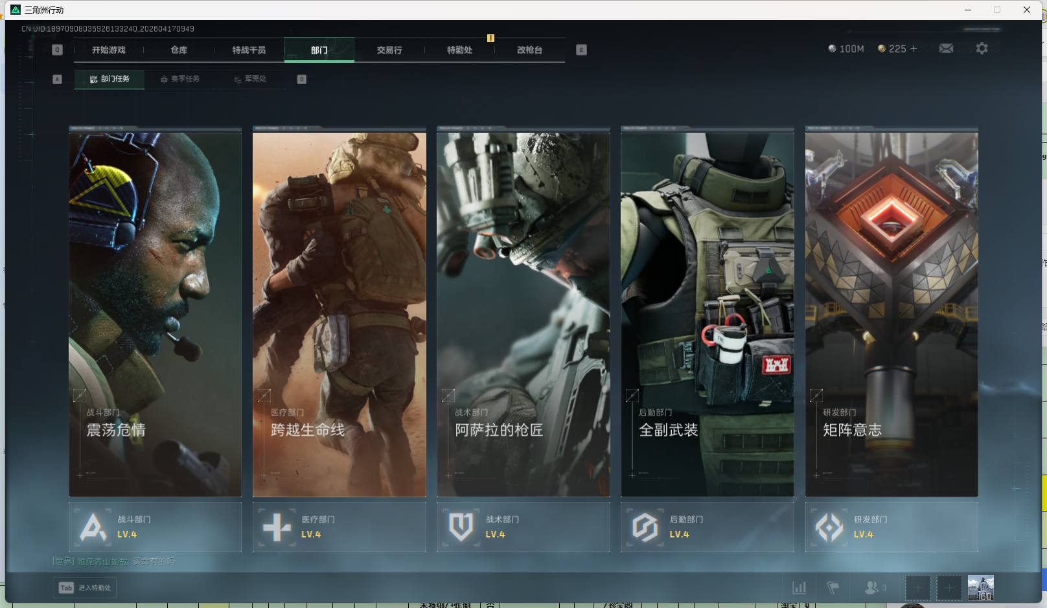
Task: Click the 后勤部门 hexagon emblem icon
Action: click(645, 527)
